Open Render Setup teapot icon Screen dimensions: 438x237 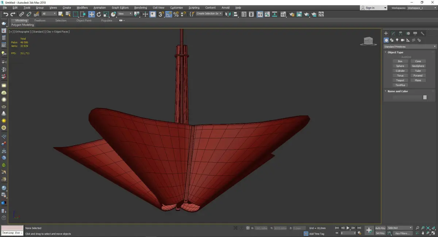pos(292,14)
